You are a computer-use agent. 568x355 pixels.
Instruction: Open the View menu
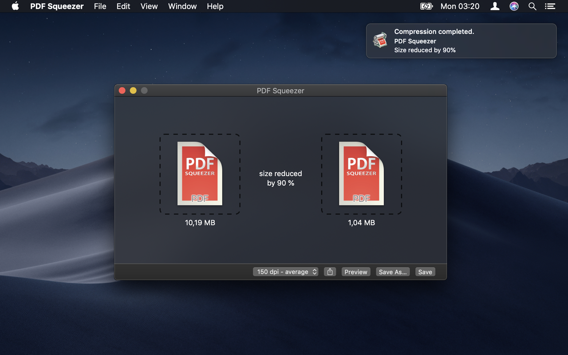(149, 6)
